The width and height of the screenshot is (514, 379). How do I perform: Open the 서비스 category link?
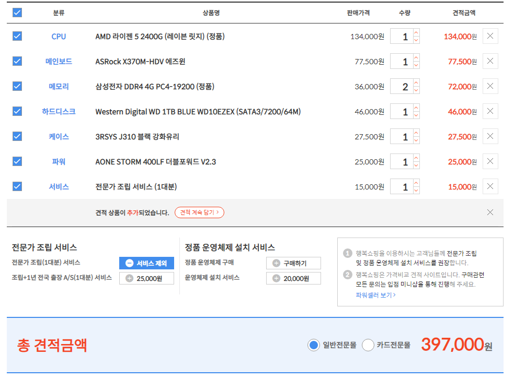(x=59, y=186)
